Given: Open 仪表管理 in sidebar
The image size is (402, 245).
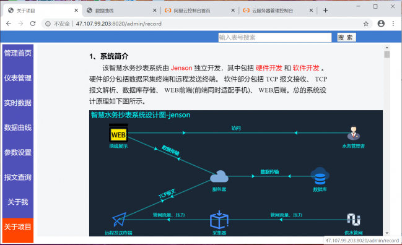Looking at the screenshot, I should coord(18,78).
